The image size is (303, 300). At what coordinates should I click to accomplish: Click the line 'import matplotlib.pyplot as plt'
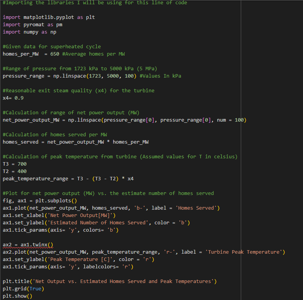[x=49, y=17]
